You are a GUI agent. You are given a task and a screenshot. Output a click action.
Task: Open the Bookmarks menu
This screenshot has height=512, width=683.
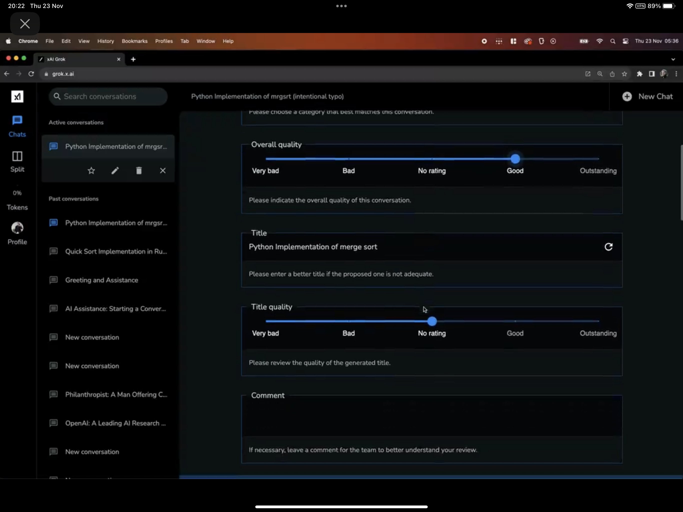[134, 41]
